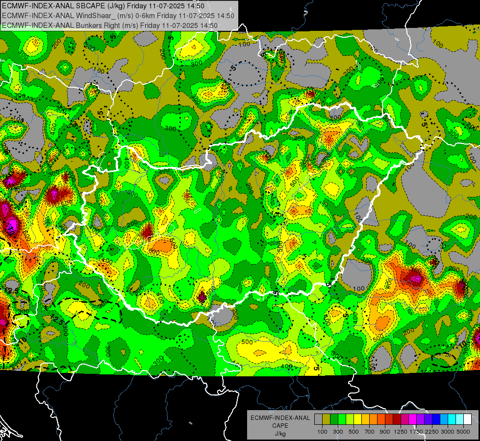Select the purple legend swatch after 1750
480x441 pixels.
tap(421, 419)
